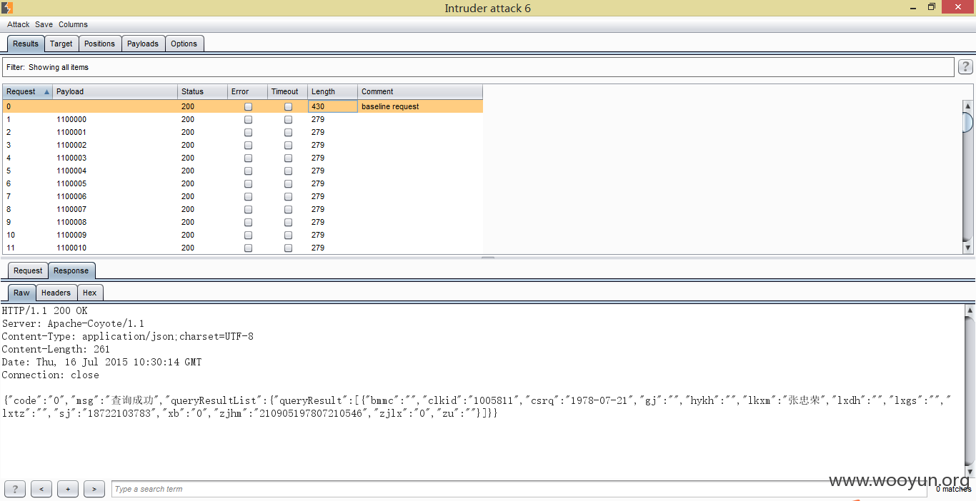
Task: Open the Save menu
Action: pos(44,24)
